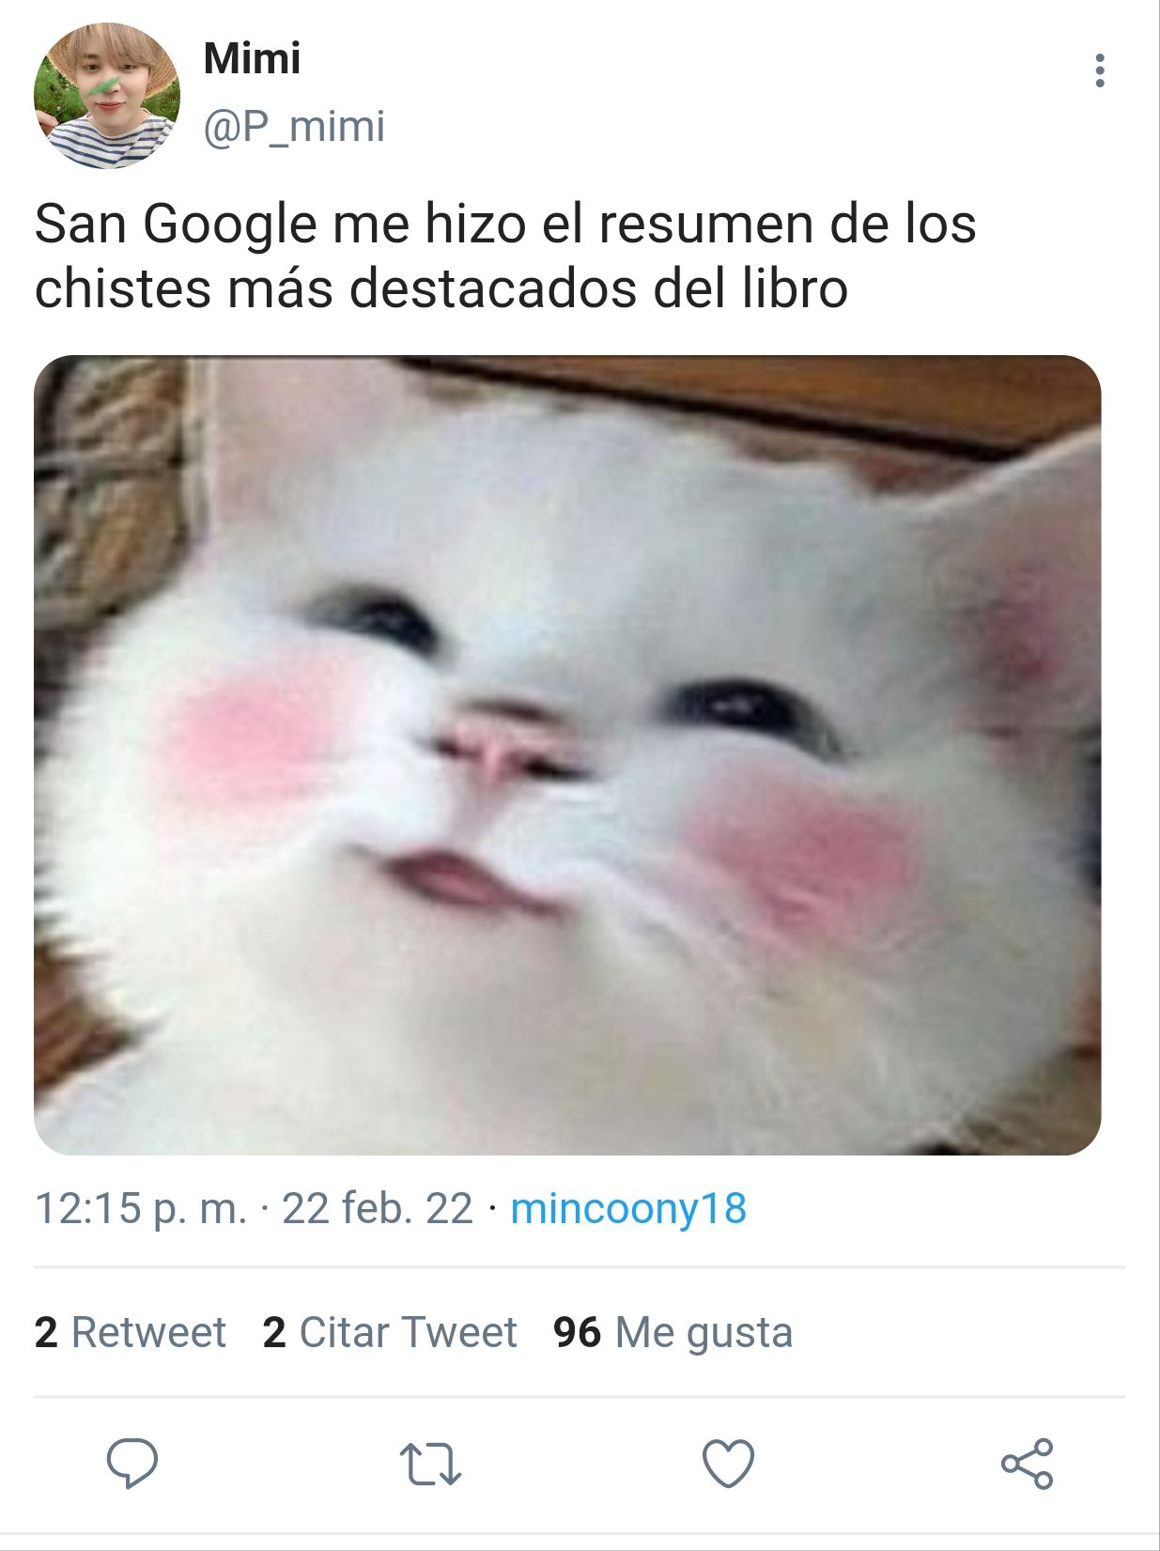Image resolution: width=1160 pixels, height=1551 pixels.
Task: Open the share icon options
Action: tap(1028, 1464)
